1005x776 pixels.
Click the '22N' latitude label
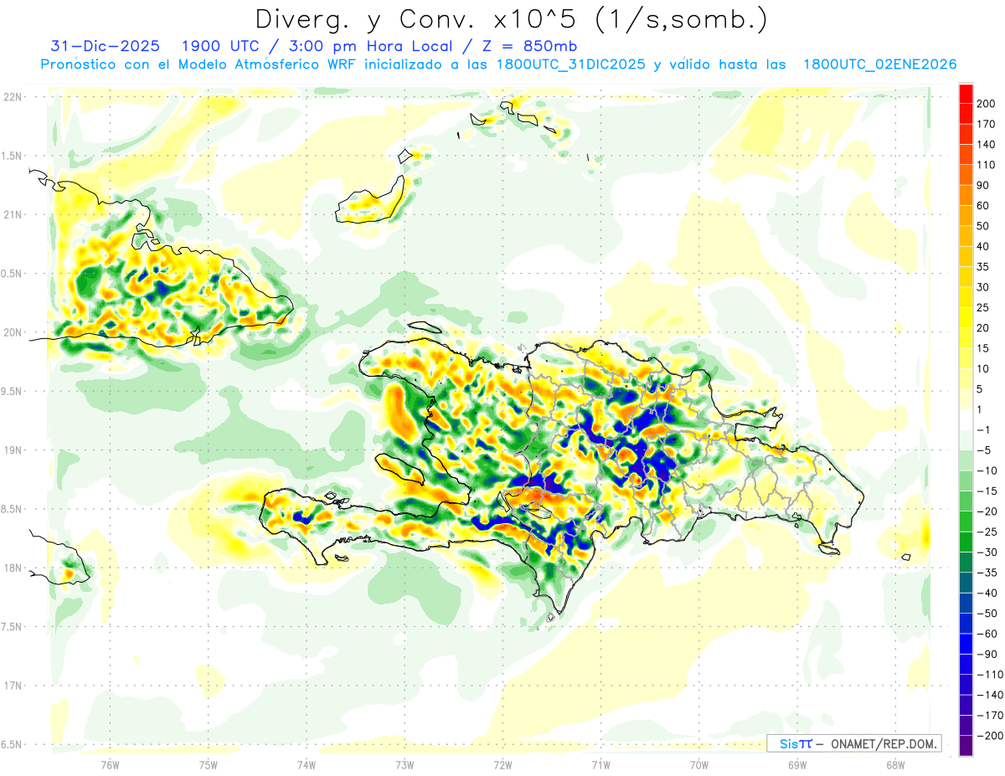point(13,96)
